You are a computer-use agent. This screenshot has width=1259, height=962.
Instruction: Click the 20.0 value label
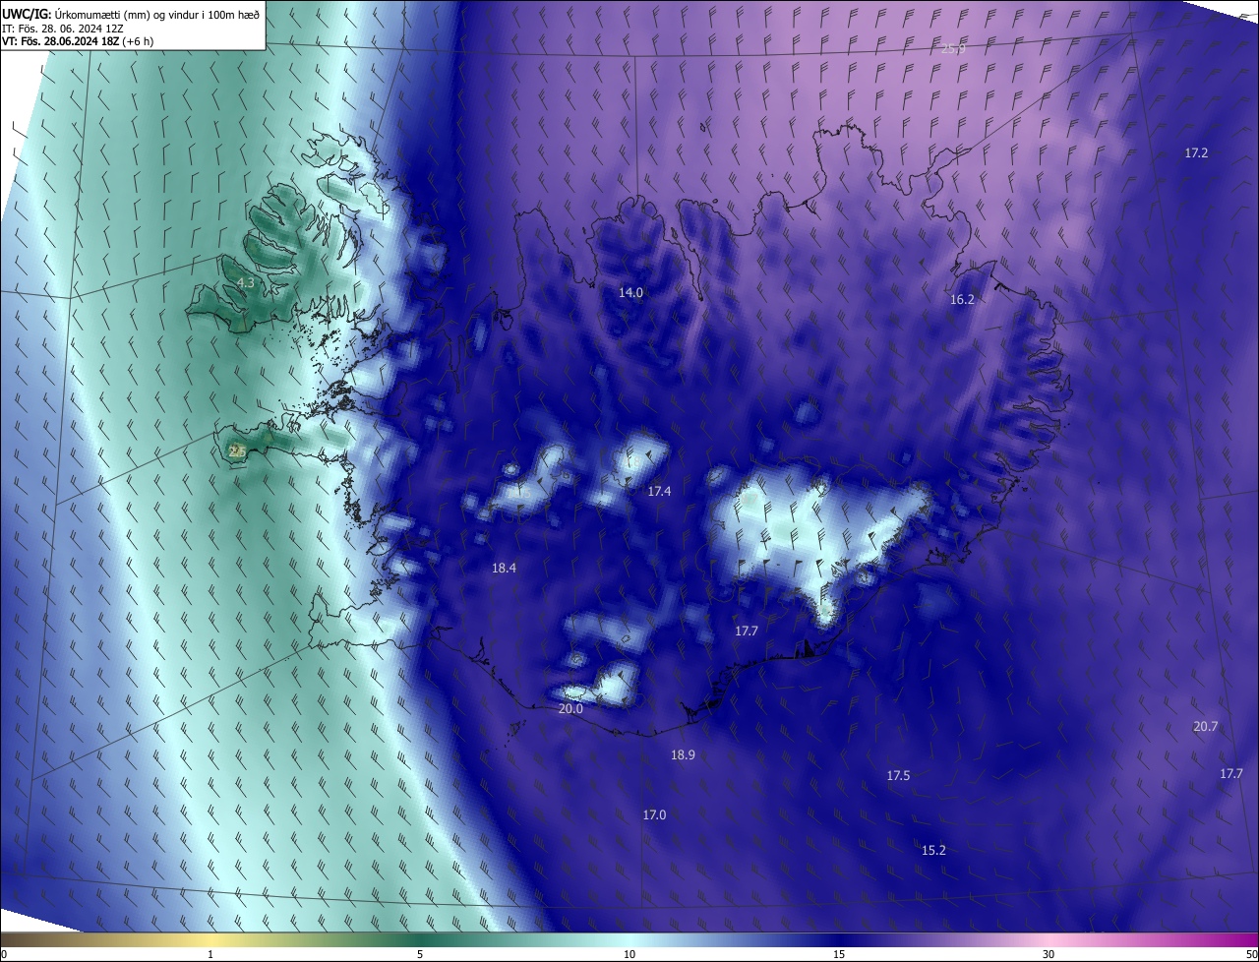coord(570,709)
